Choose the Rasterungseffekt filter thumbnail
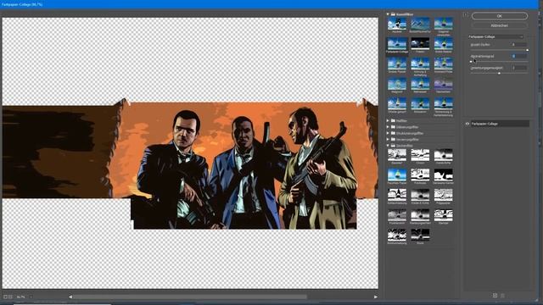543x305 pixels. (x=420, y=214)
